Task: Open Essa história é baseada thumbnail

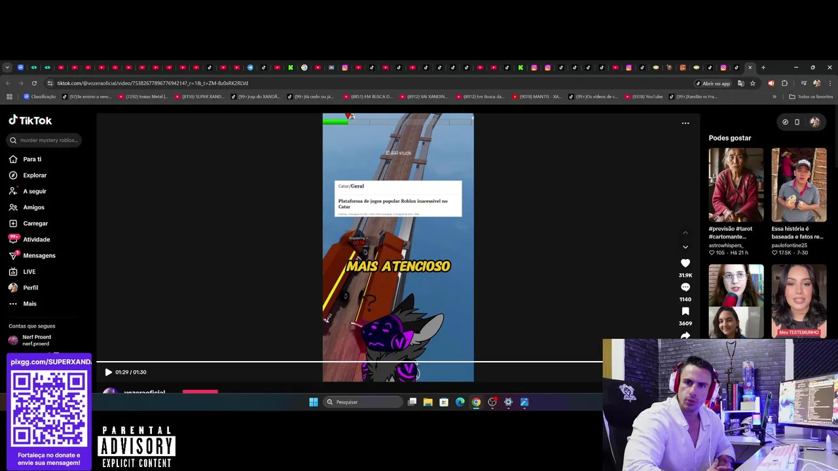Action: (799, 185)
